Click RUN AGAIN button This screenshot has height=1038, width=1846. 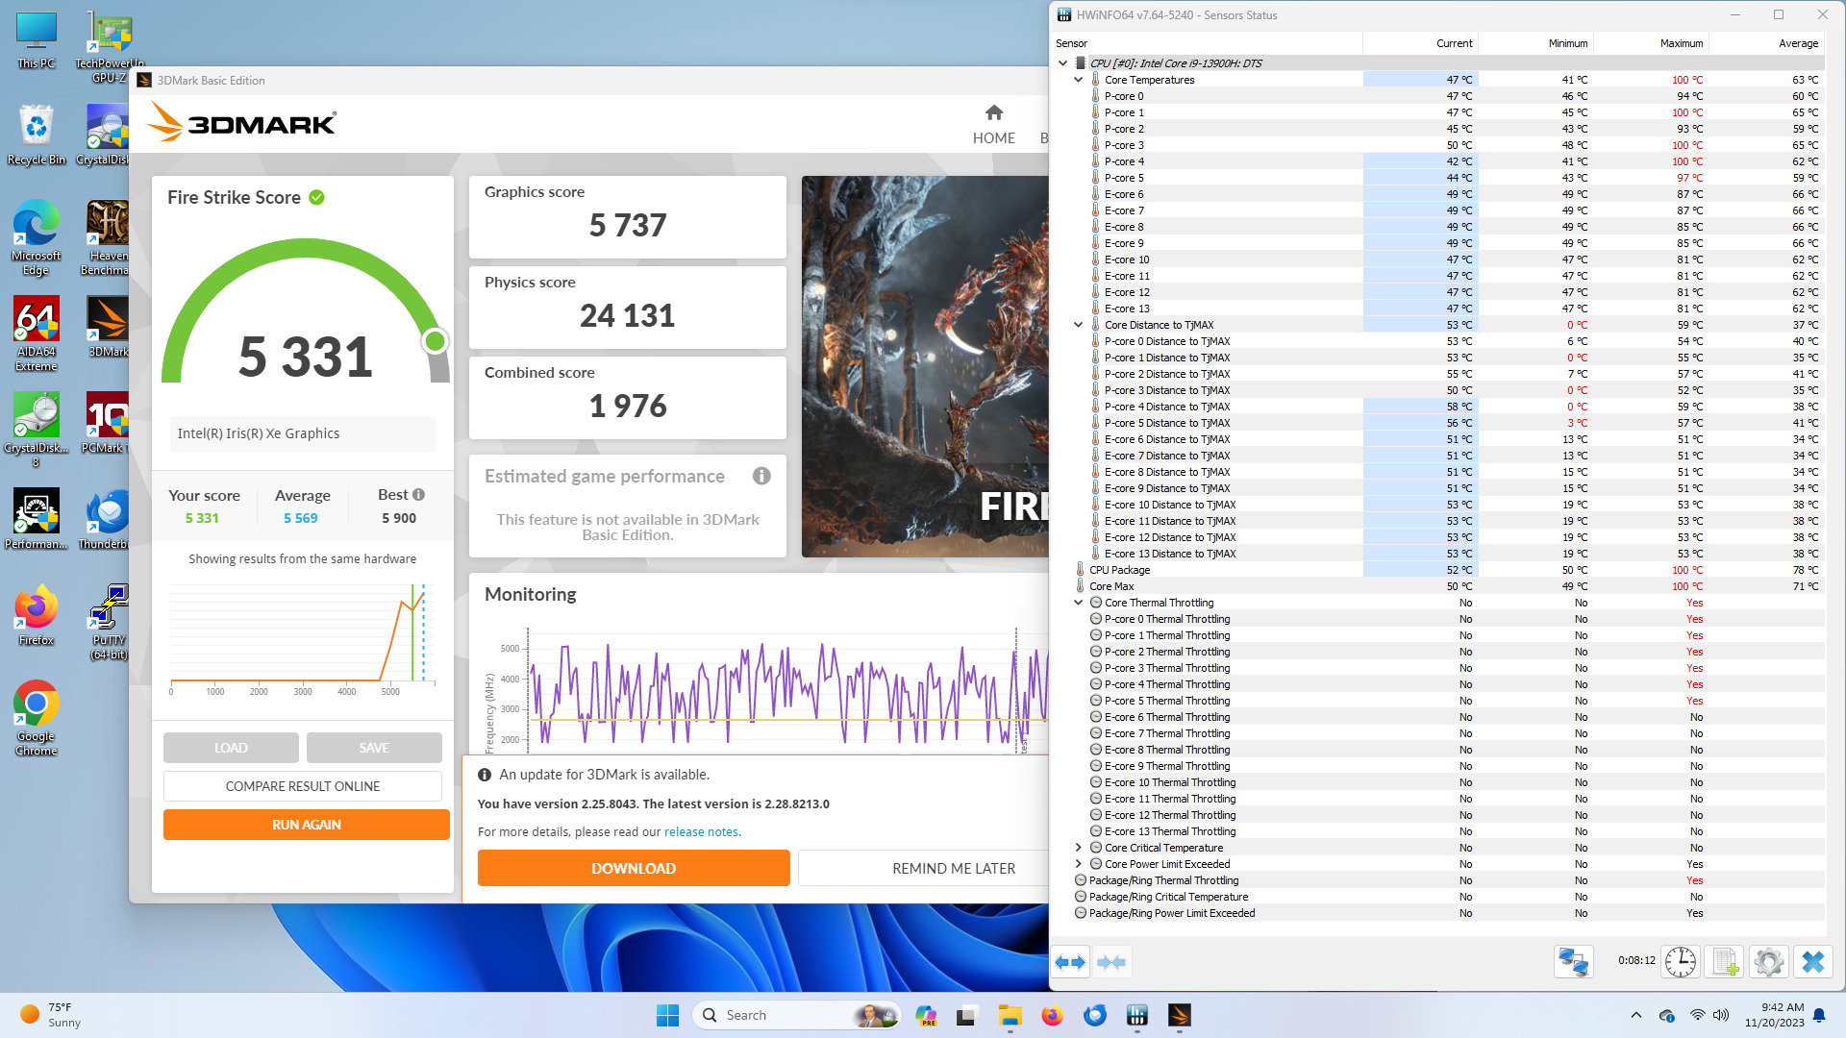pos(307,825)
